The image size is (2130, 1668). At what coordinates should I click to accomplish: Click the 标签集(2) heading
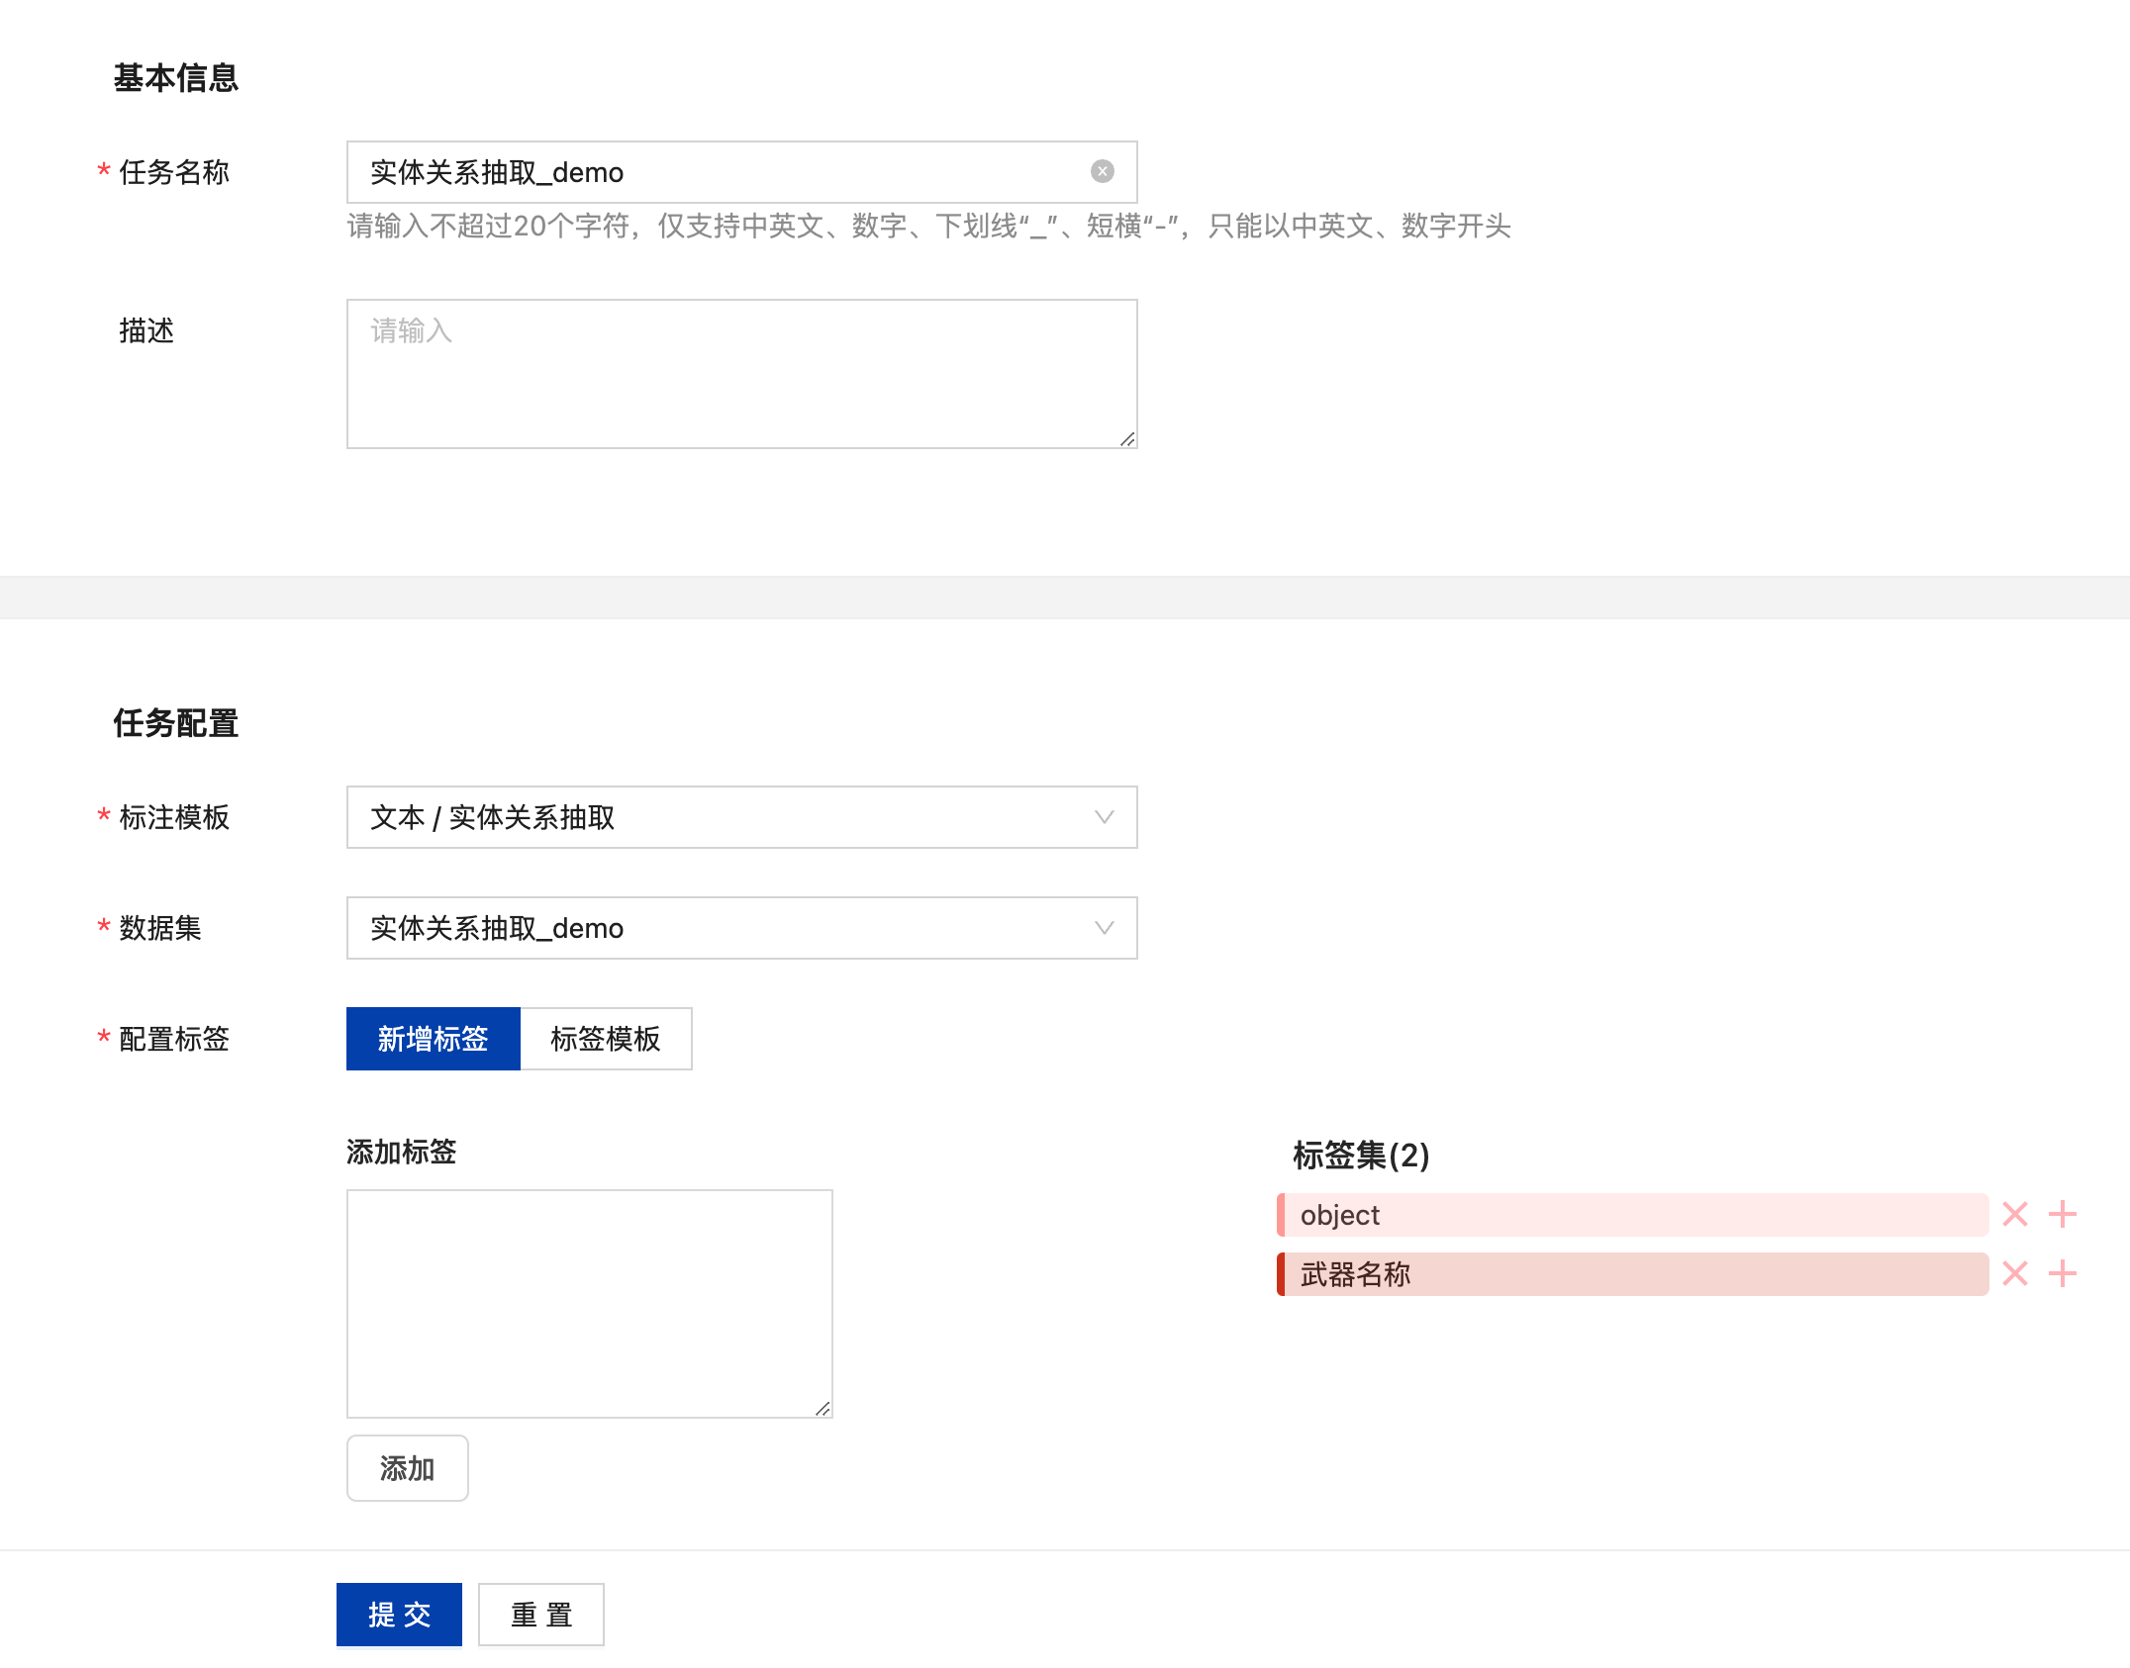point(1361,1155)
